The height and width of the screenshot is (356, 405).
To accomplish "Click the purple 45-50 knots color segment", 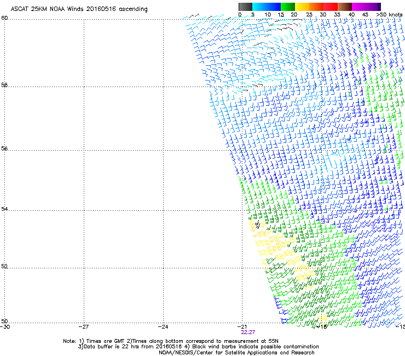I will pyautogui.click(x=373, y=7).
